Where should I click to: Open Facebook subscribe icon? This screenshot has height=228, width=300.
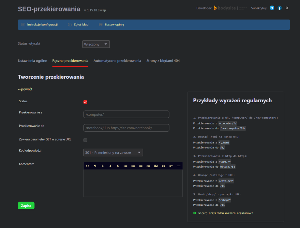[x=279, y=8]
